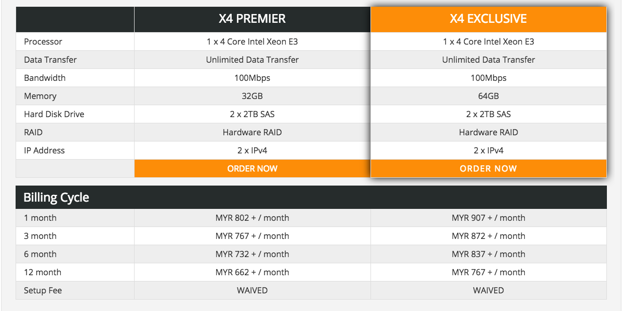Click the 12 month billing row label
This screenshot has width=623, height=311.
[x=43, y=272]
